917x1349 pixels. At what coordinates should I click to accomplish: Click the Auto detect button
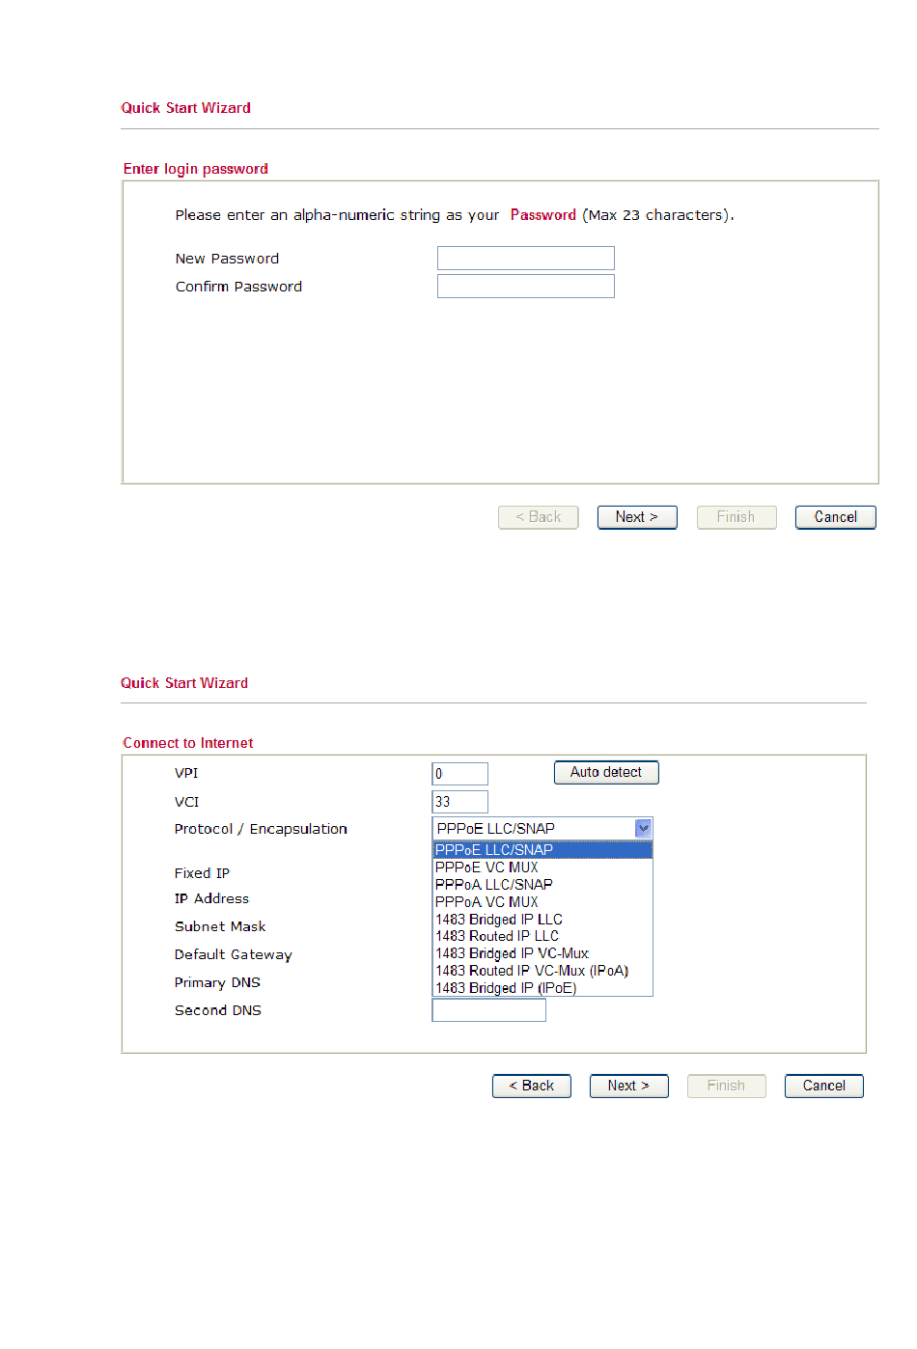[x=606, y=772]
